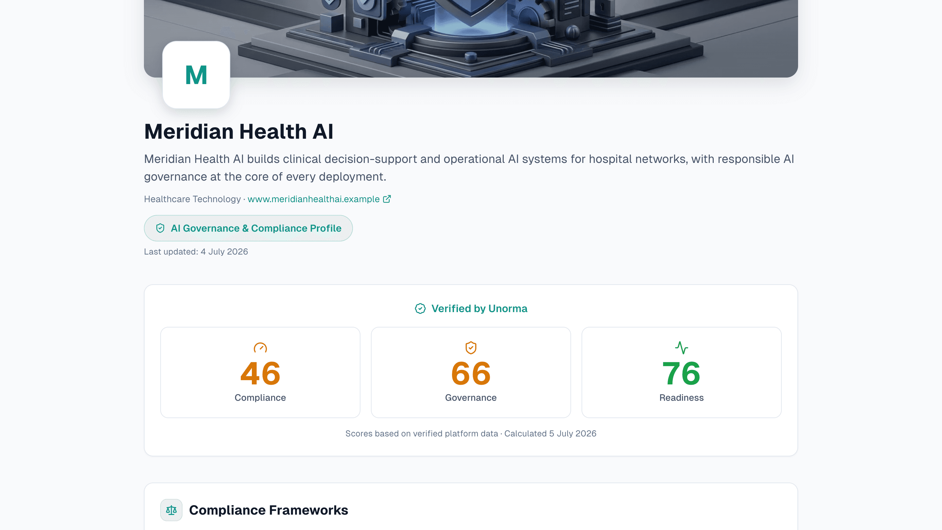Screen dimensions: 942x530
Task: Click the external-link icon beside the website URL
Action: (x=387, y=199)
